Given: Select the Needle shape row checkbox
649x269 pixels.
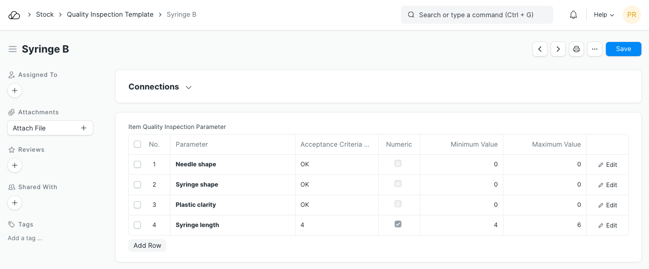Looking at the screenshot, I should 137,164.
